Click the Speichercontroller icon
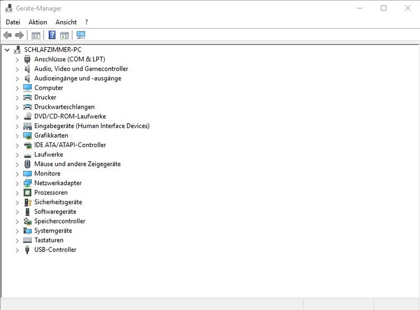This screenshot has width=420, height=310. (27, 221)
